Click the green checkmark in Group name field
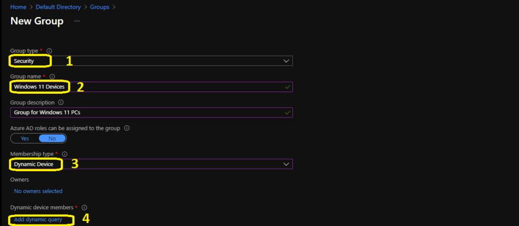 288,87
